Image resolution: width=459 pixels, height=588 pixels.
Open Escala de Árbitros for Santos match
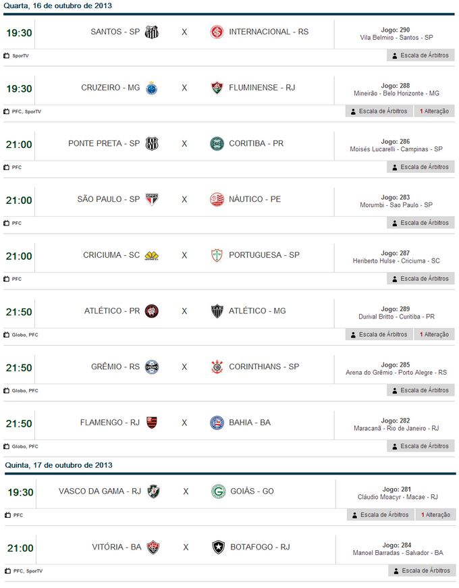click(x=421, y=55)
